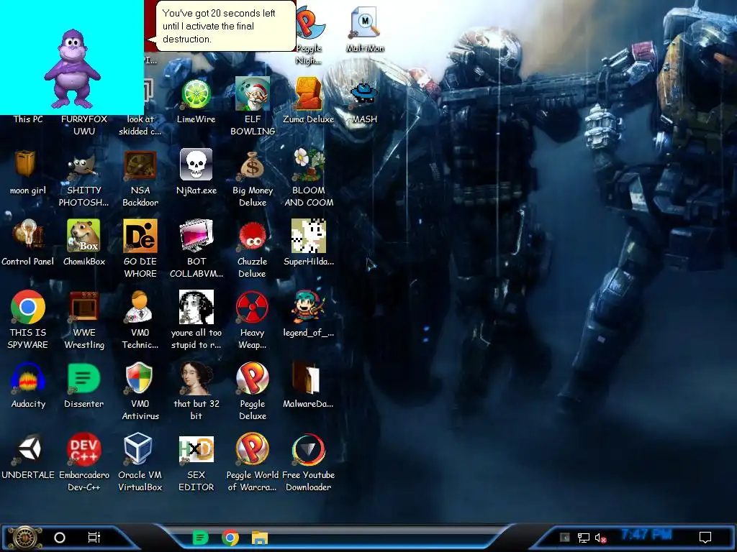Open the SEX EDITOR HxD icon
Image resolution: width=737 pixels, height=552 pixels.
point(196,449)
